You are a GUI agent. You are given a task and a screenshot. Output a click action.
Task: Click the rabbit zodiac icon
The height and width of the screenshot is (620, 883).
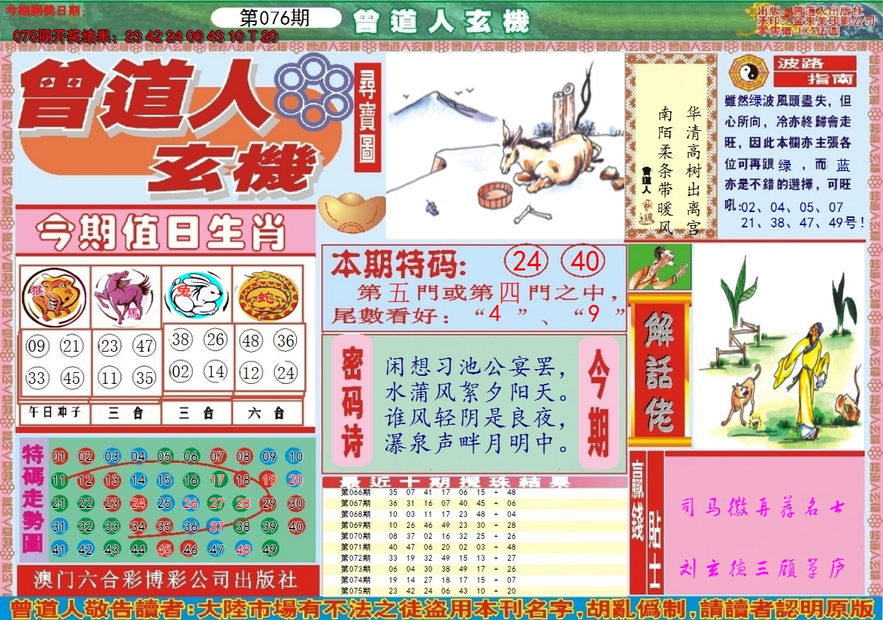(196, 297)
